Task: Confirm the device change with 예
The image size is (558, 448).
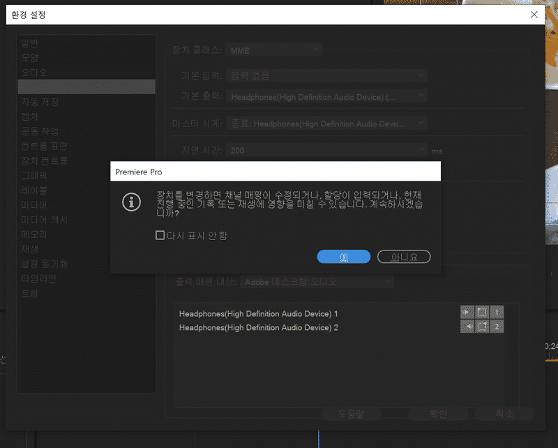Action: click(x=344, y=257)
